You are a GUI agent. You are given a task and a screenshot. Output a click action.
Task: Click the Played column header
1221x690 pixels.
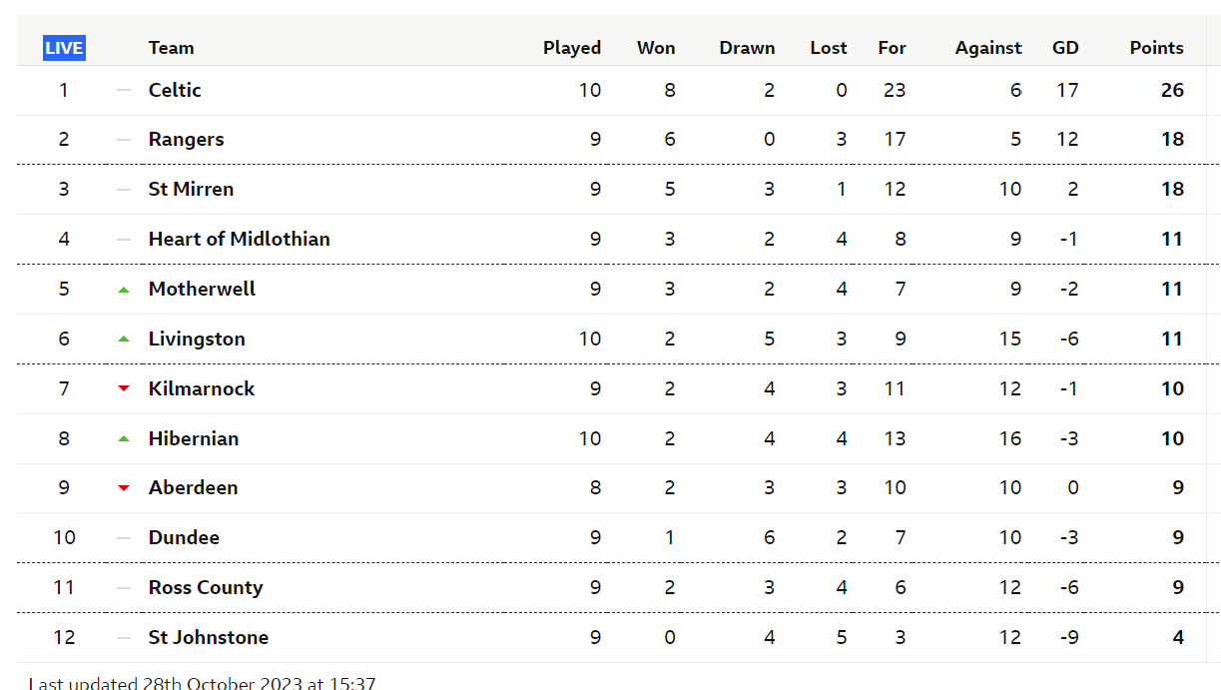coord(572,48)
